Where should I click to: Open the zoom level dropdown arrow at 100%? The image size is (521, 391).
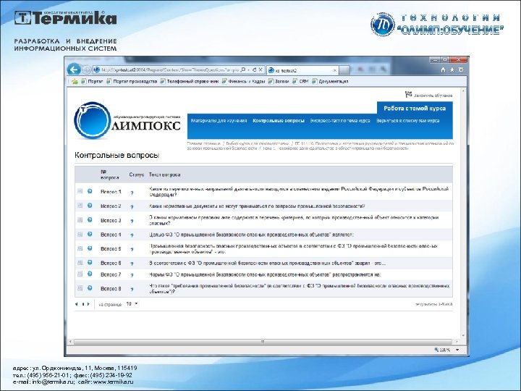click(x=457, y=350)
